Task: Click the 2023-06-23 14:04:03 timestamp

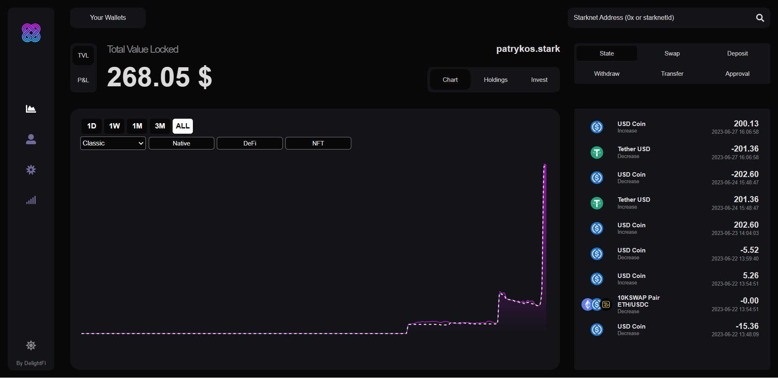Action: click(x=735, y=233)
